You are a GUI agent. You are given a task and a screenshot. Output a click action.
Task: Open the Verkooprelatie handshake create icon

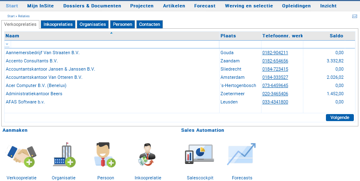(x=21, y=156)
